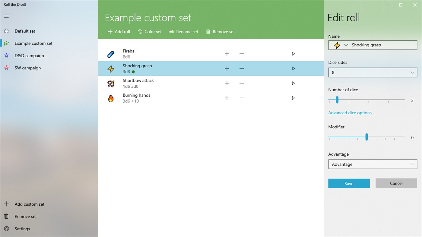Click the Color set toolbar button
The width and height of the screenshot is (422, 237).
click(x=150, y=32)
